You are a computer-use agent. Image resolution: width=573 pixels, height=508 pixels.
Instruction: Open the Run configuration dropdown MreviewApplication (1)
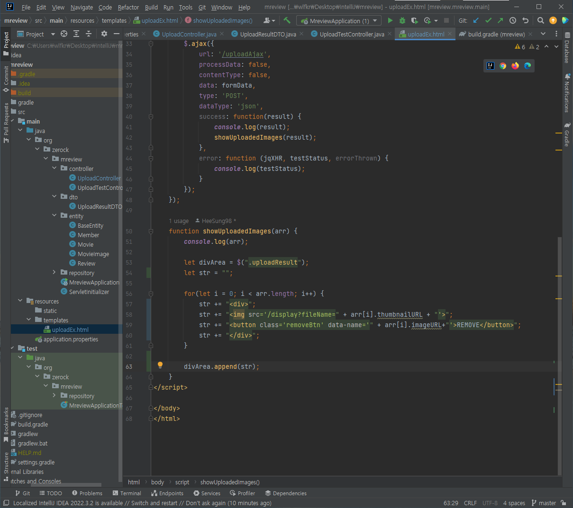click(339, 21)
